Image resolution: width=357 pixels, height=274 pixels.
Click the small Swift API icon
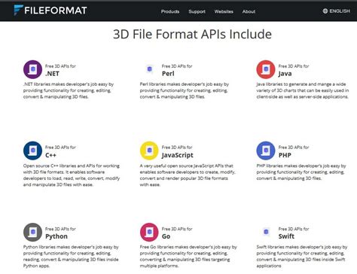[266, 232]
